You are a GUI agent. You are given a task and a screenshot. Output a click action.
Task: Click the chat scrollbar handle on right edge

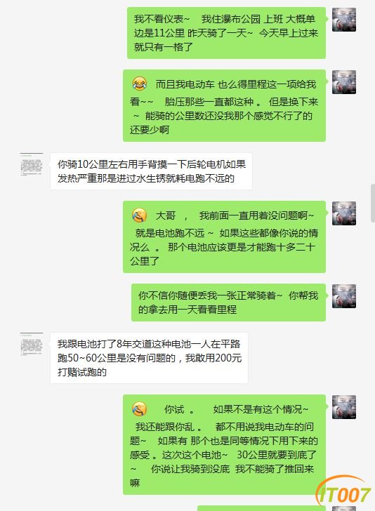(373, 203)
